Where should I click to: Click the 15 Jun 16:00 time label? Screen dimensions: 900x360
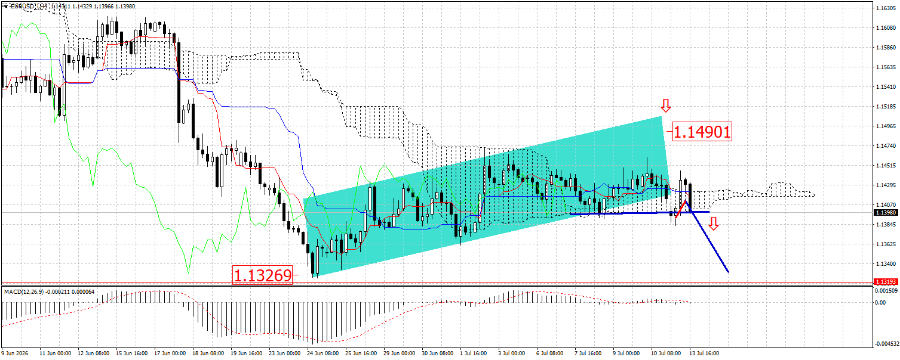(131, 353)
